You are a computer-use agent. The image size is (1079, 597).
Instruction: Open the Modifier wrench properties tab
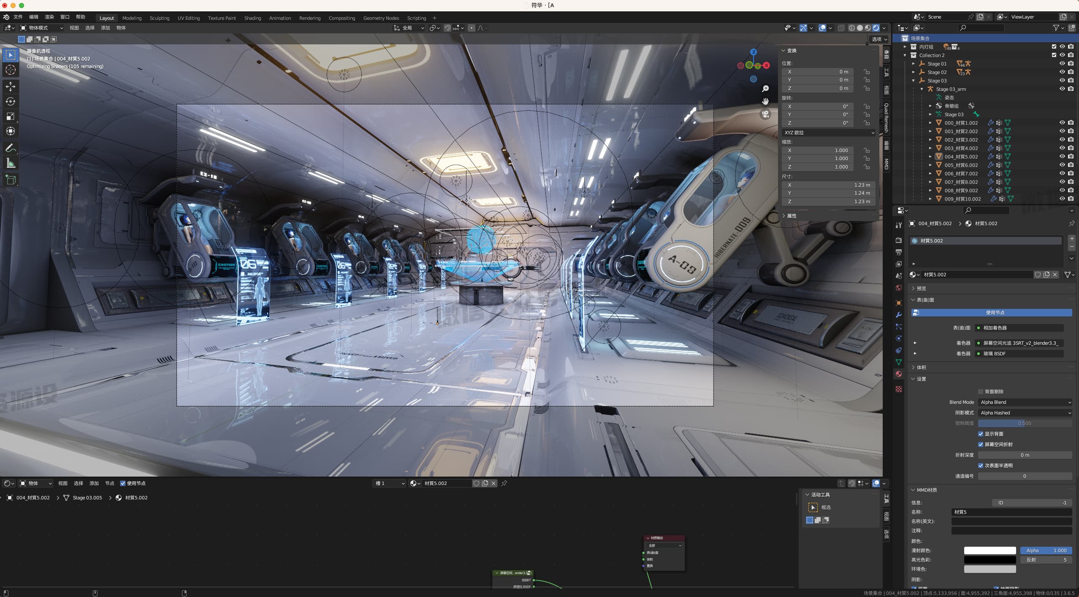tap(899, 315)
